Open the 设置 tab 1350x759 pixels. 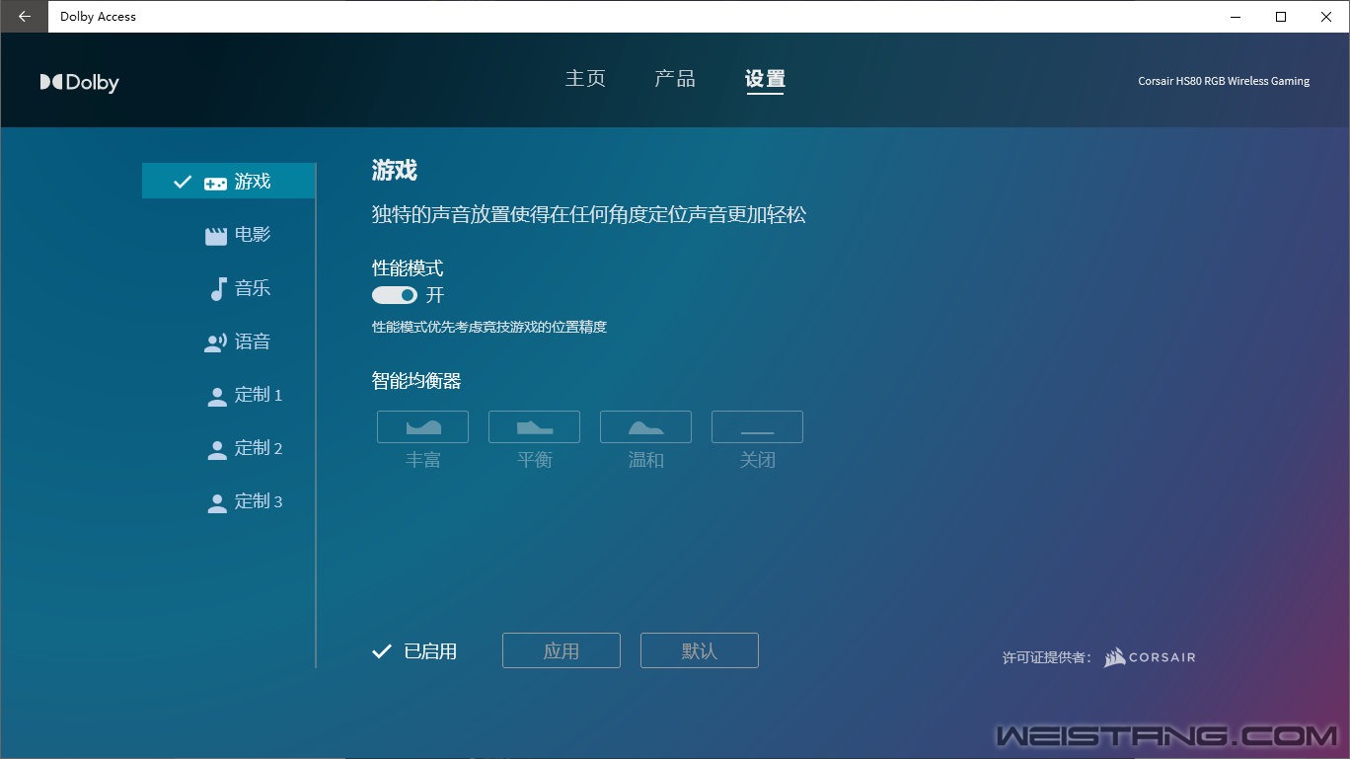pos(765,79)
